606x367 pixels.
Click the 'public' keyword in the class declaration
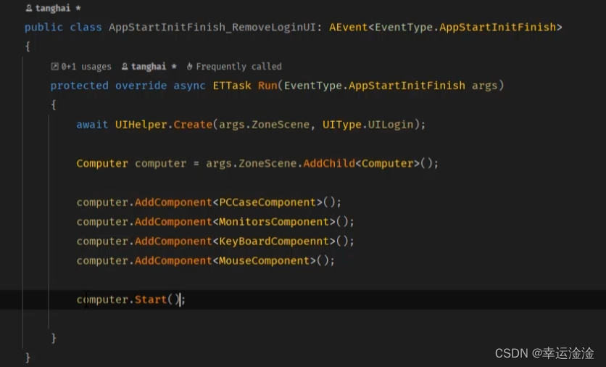[43, 28]
